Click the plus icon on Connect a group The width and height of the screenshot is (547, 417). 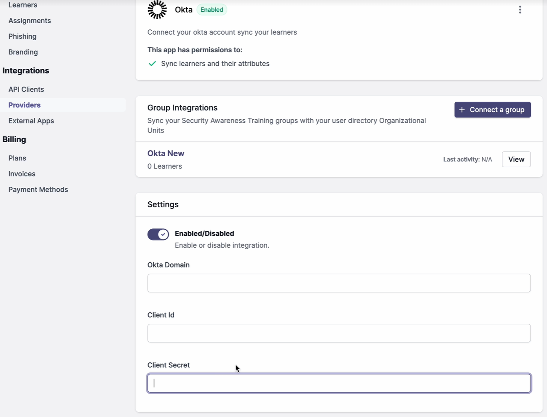coord(462,110)
